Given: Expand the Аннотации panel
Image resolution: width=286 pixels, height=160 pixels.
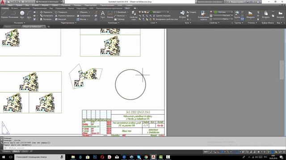Looking at the screenshot, I should 114,23.
